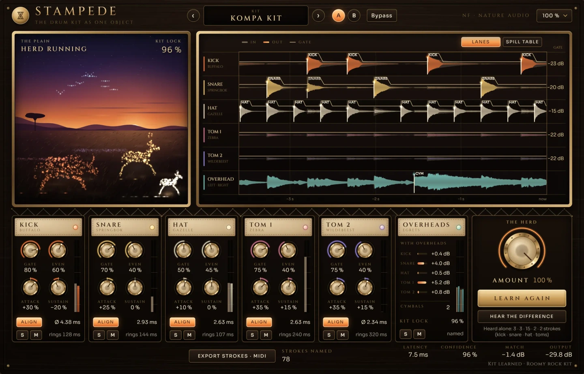
Task: Toggle the Tom 1 channel power indicator
Action: pos(305,227)
